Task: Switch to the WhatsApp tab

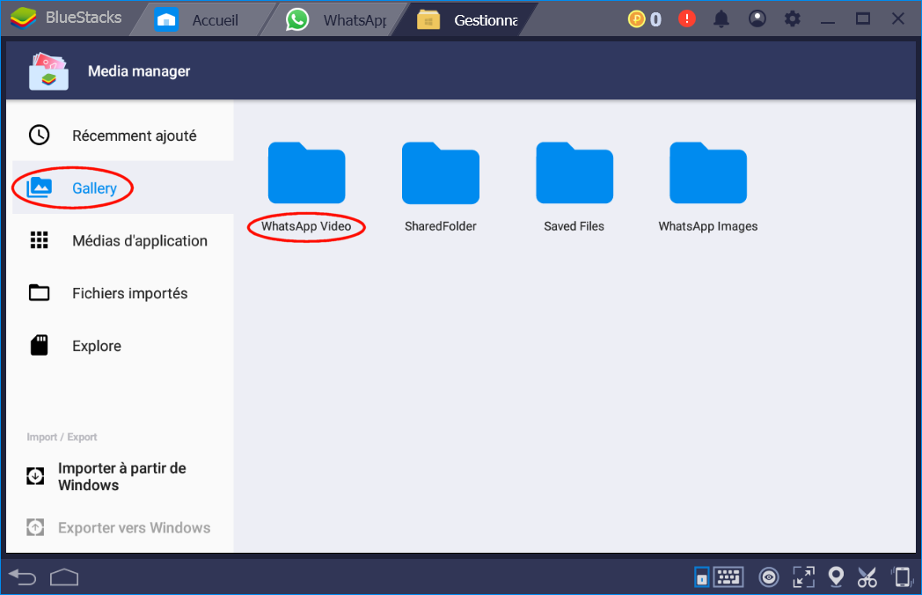Action: (336, 20)
